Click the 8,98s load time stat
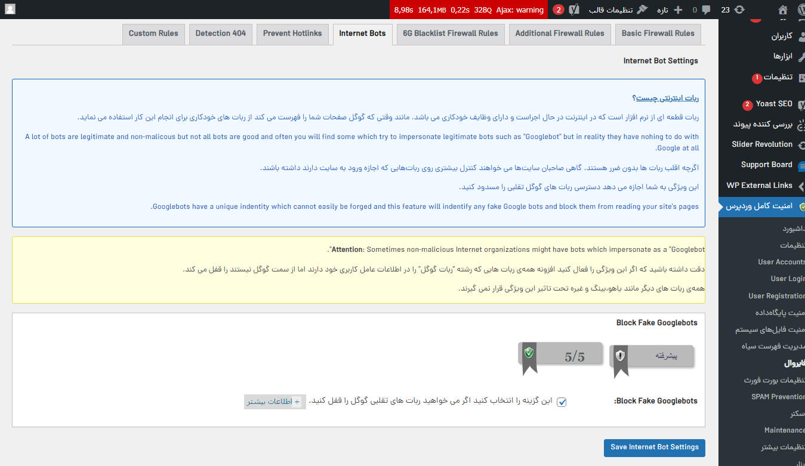Image resolution: width=805 pixels, height=466 pixels. [403, 10]
